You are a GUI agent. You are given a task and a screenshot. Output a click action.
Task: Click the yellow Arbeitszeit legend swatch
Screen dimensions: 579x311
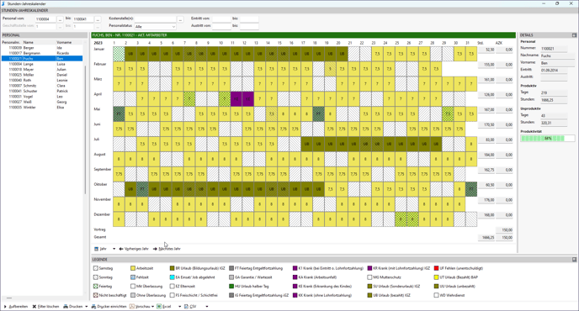[133, 268]
